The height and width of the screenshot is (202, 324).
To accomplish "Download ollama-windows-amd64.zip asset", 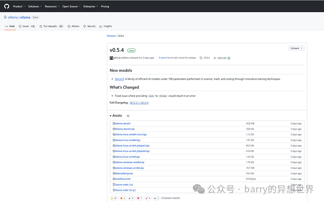I will point(130,162).
